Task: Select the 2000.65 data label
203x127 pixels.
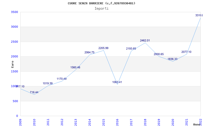Action: [x=159, y=54]
